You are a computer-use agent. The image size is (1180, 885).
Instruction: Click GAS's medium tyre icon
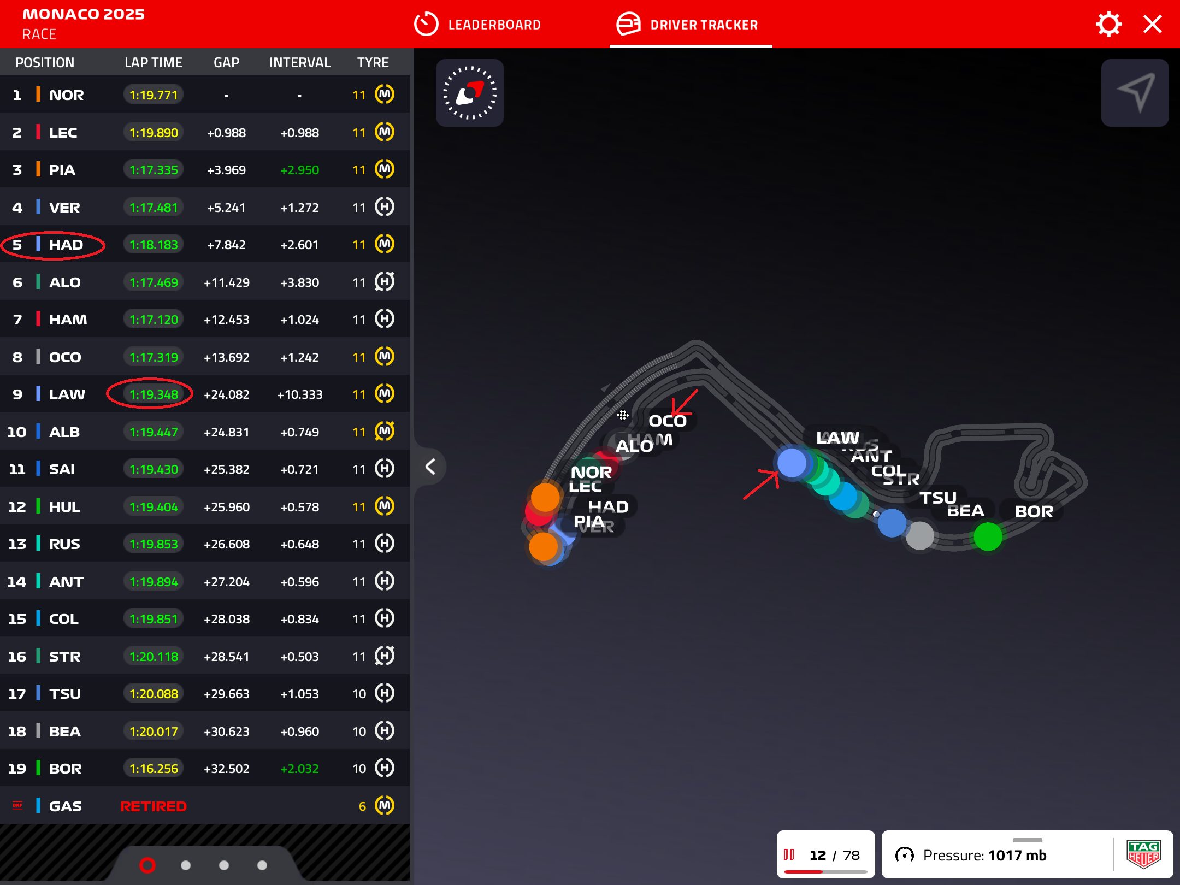click(x=385, y=805)
